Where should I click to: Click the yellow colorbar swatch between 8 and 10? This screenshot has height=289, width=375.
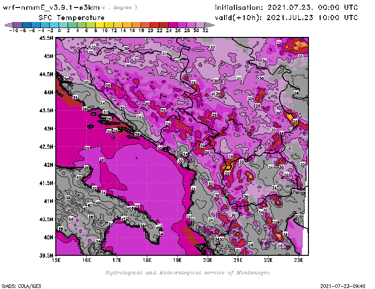pyautogui.click(x=100, y=25)
